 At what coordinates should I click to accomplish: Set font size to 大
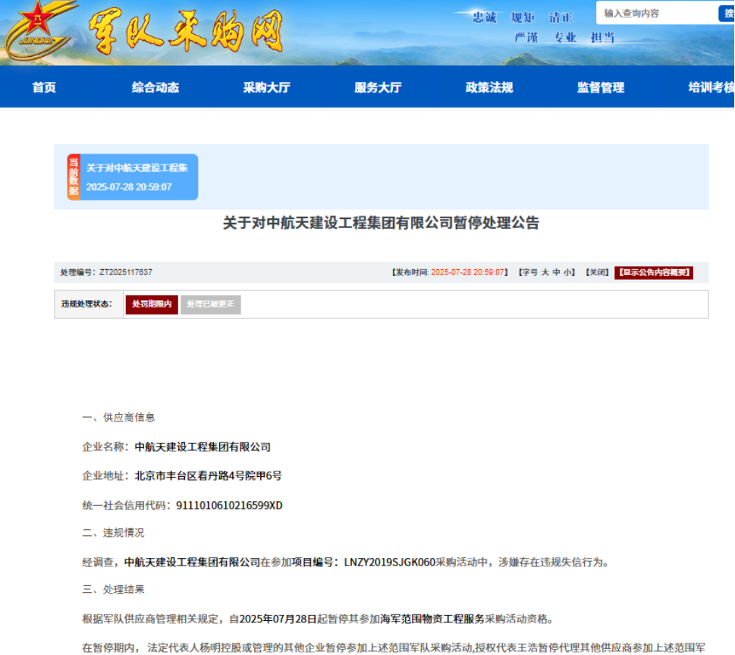(x=545, y=273)
